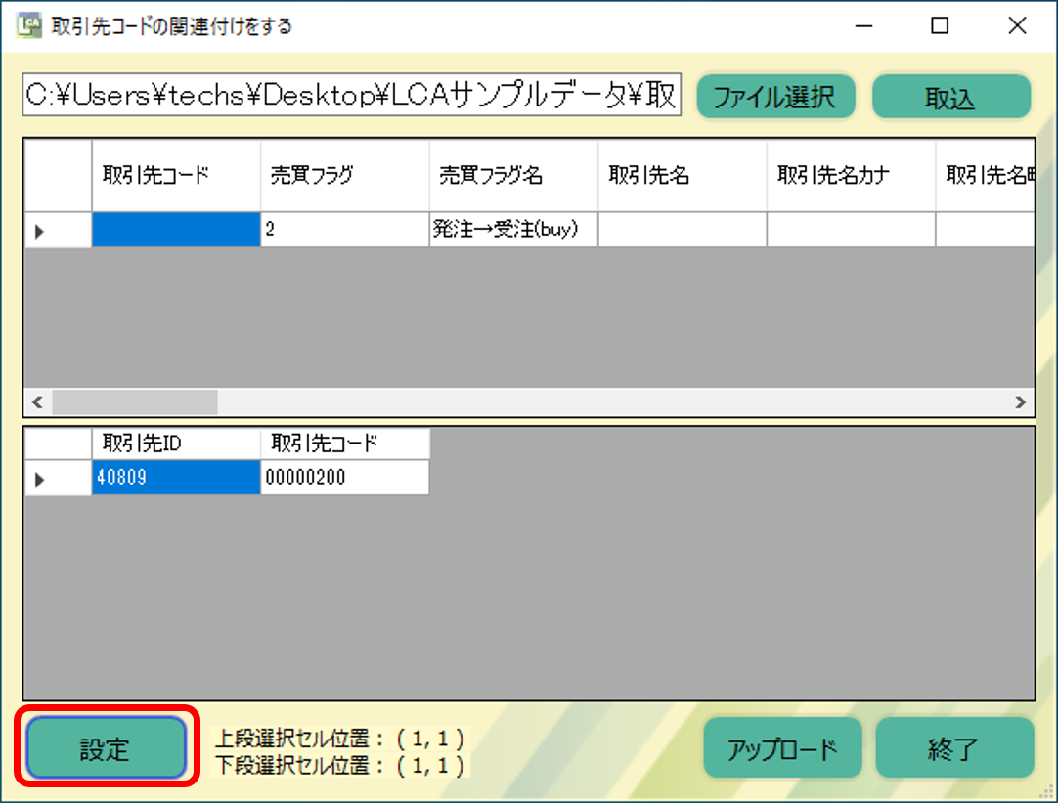
Task: Select the cell containing 発注→受注(buy)
Action: 513,231
